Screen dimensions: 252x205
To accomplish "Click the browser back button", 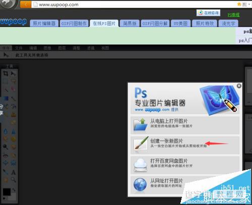I will pos(26,5).
